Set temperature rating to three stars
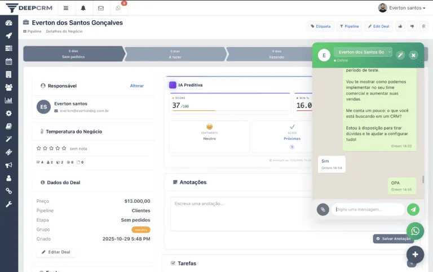Image resolution: width=433 pixels, height=272 pixels. click(51, 149)
